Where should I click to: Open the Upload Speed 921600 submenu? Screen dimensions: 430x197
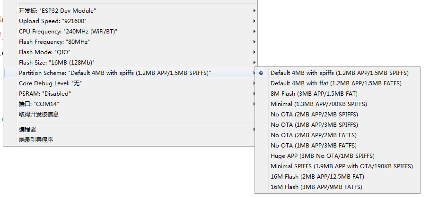click(x=131, y=21)
